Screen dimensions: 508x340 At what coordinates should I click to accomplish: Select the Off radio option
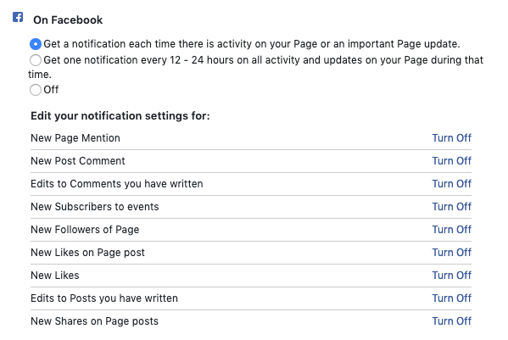tap(36, 90)
